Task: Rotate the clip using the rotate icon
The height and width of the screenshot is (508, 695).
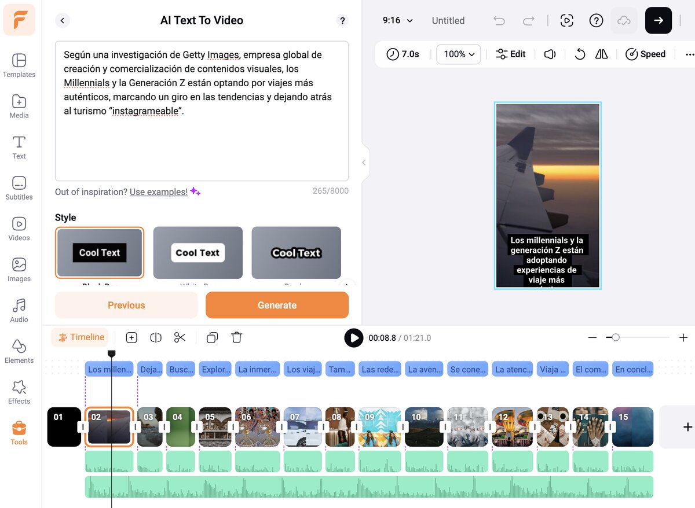Action: pos(579,54)
